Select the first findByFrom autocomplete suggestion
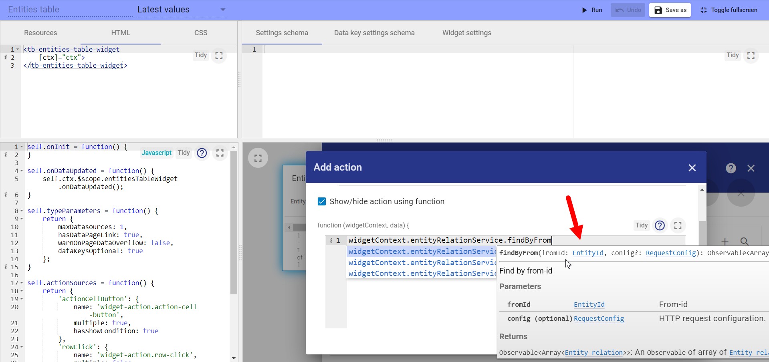The image size is (769, 362). [421, 251]
